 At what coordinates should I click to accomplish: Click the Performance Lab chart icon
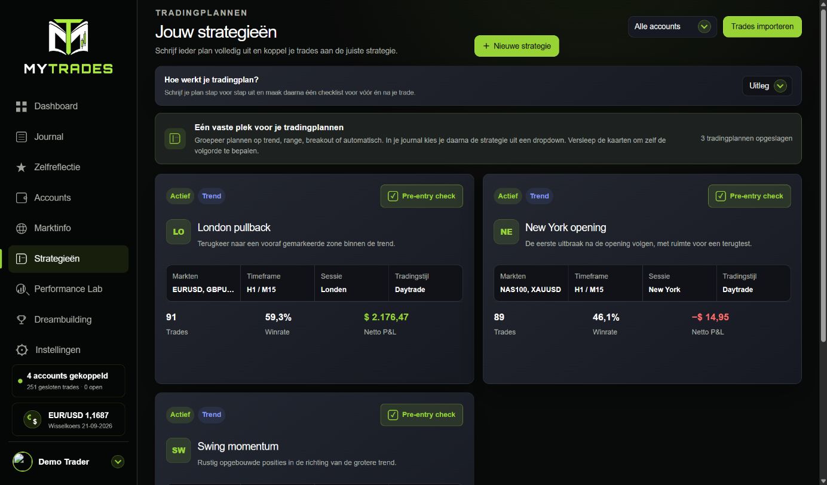[x=22, y=289]
